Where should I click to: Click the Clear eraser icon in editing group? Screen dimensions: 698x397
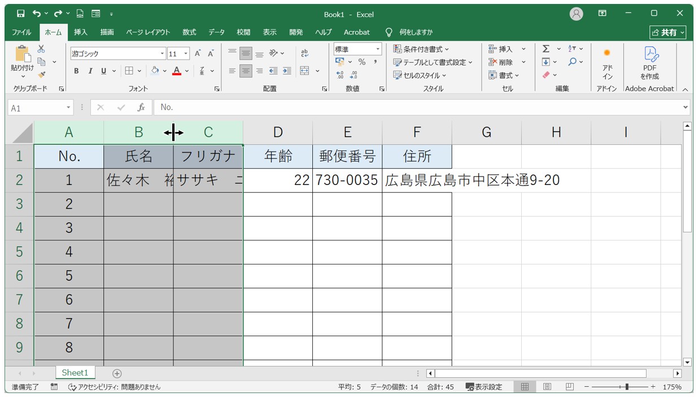546,74
